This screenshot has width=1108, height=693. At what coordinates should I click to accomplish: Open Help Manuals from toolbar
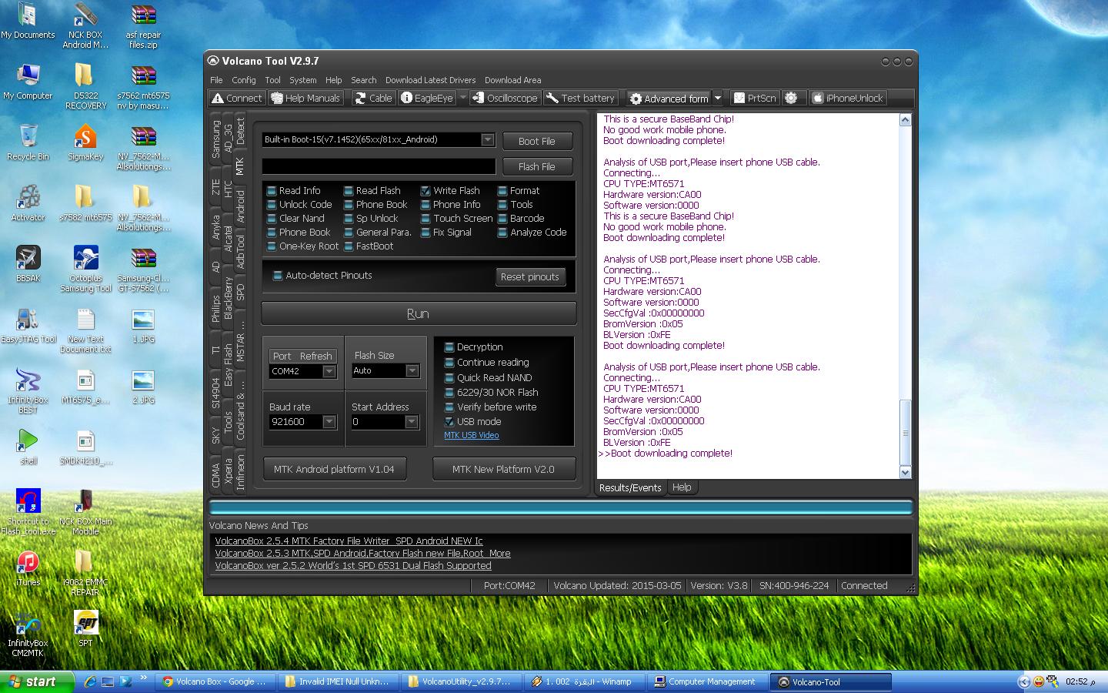[x=305, y=98]
